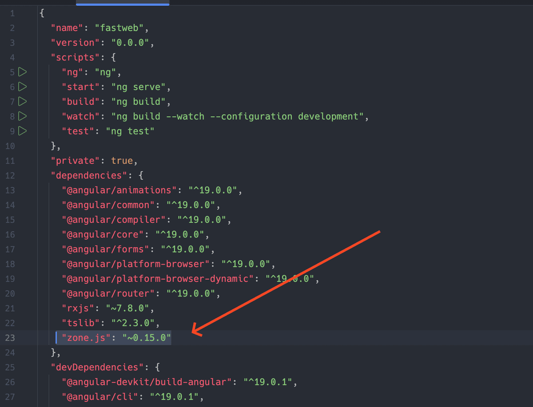Run the "start" script via green arrow

point(23,87)
